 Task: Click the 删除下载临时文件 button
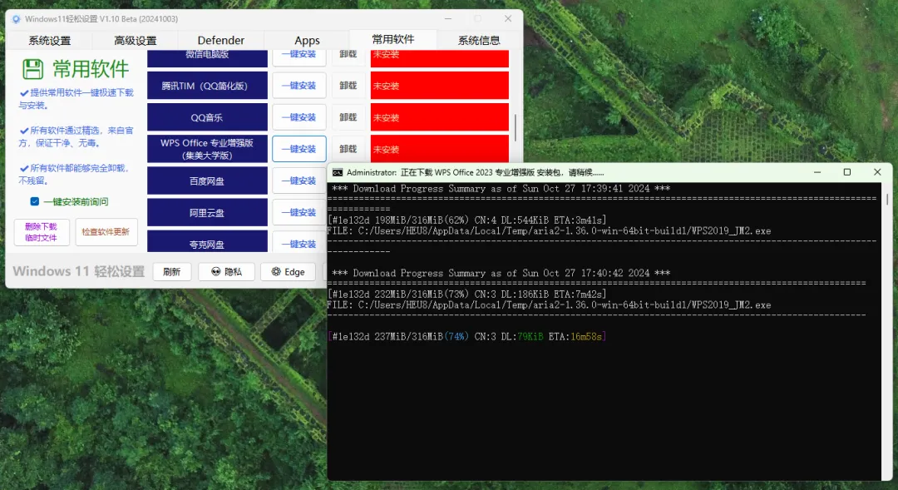[42, 233]
